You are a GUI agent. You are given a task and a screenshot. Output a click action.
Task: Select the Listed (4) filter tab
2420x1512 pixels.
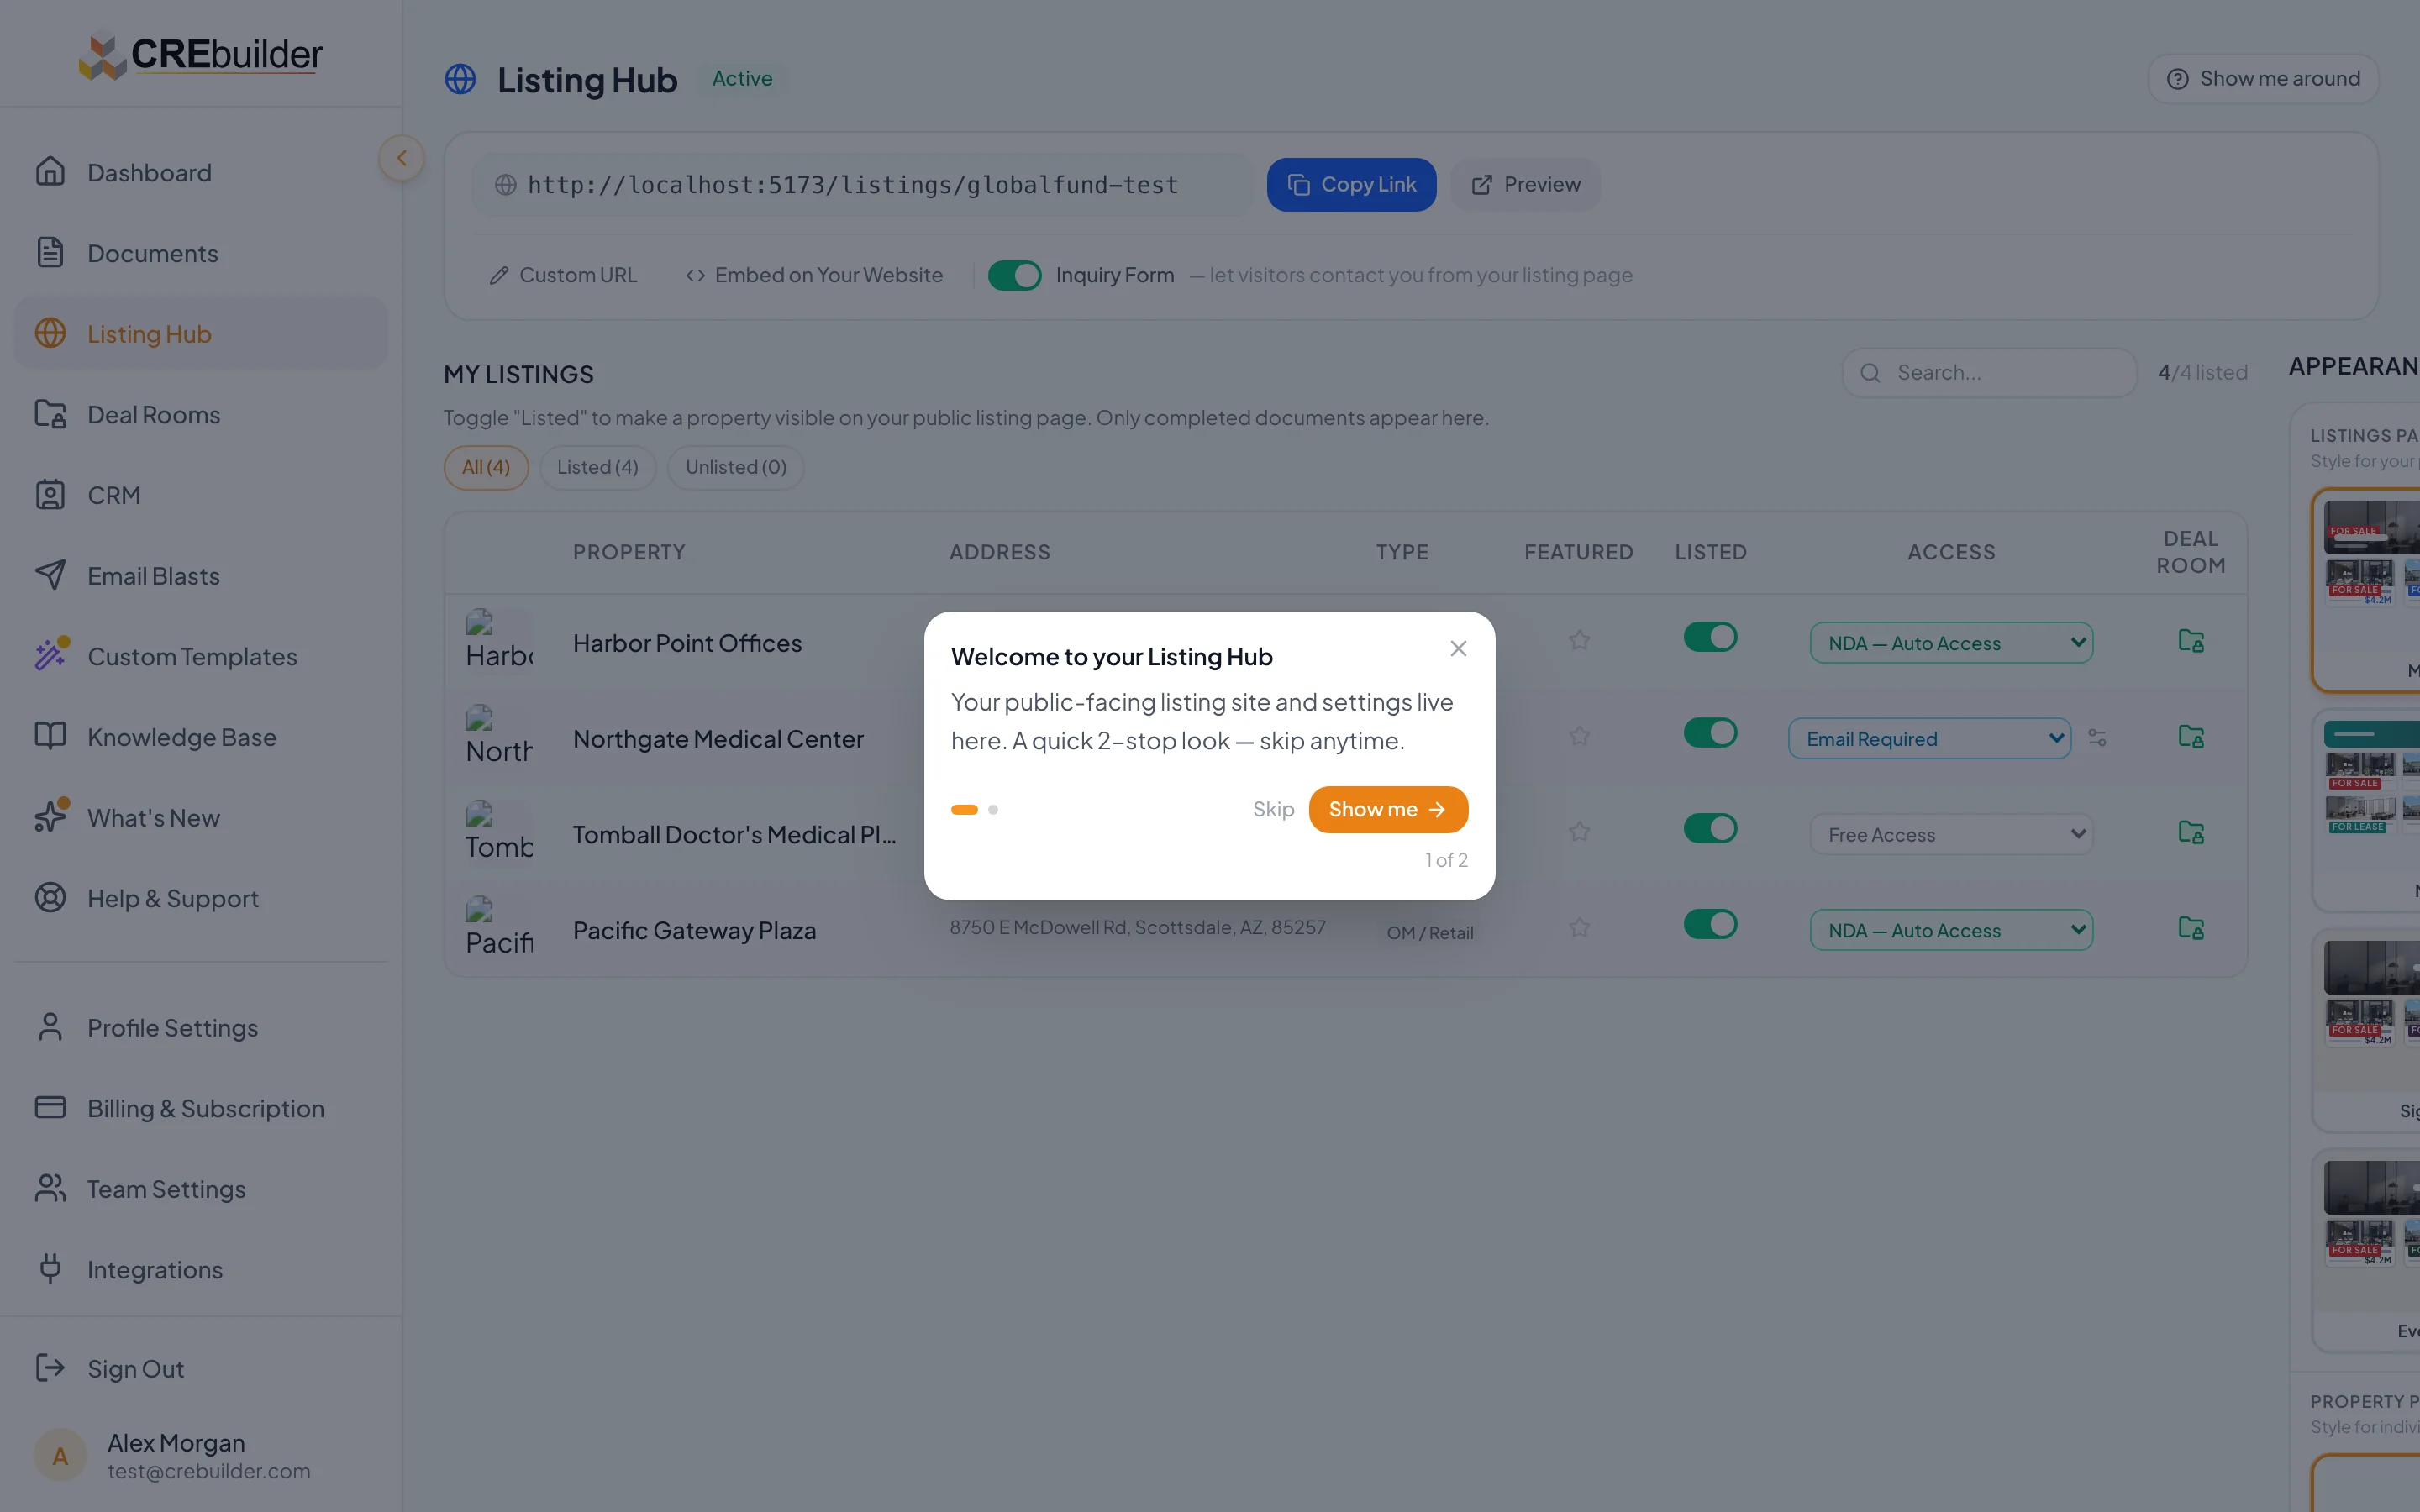597,467
